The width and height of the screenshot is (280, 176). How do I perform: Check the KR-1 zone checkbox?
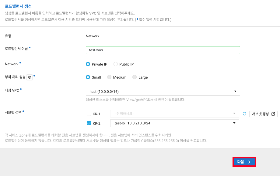pos(89,114)
